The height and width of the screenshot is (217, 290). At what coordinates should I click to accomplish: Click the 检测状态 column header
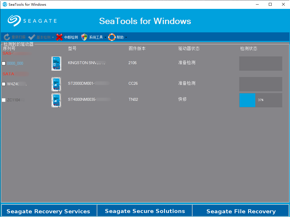(249, 49)
